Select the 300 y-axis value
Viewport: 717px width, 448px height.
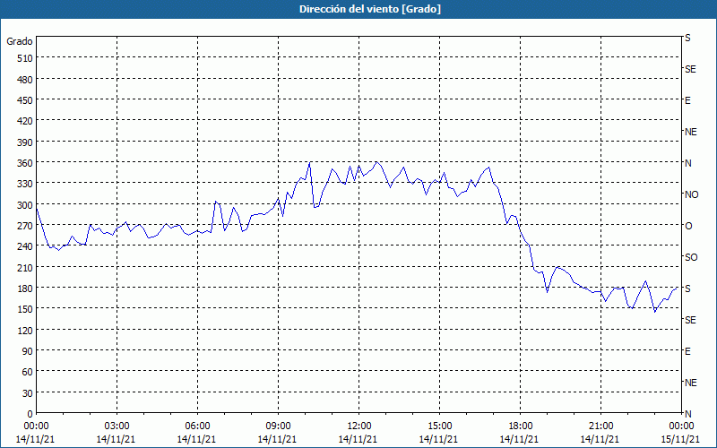coord(26,205)
